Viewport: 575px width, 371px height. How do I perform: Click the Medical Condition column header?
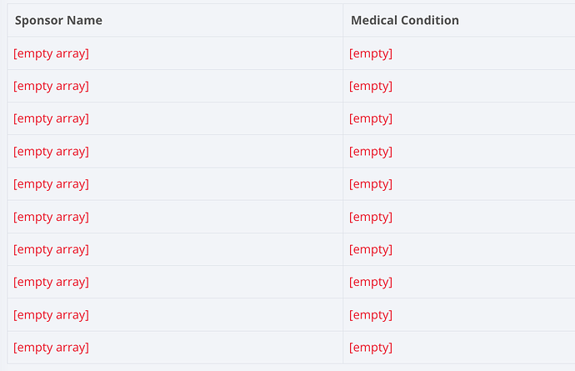(405, 20)
